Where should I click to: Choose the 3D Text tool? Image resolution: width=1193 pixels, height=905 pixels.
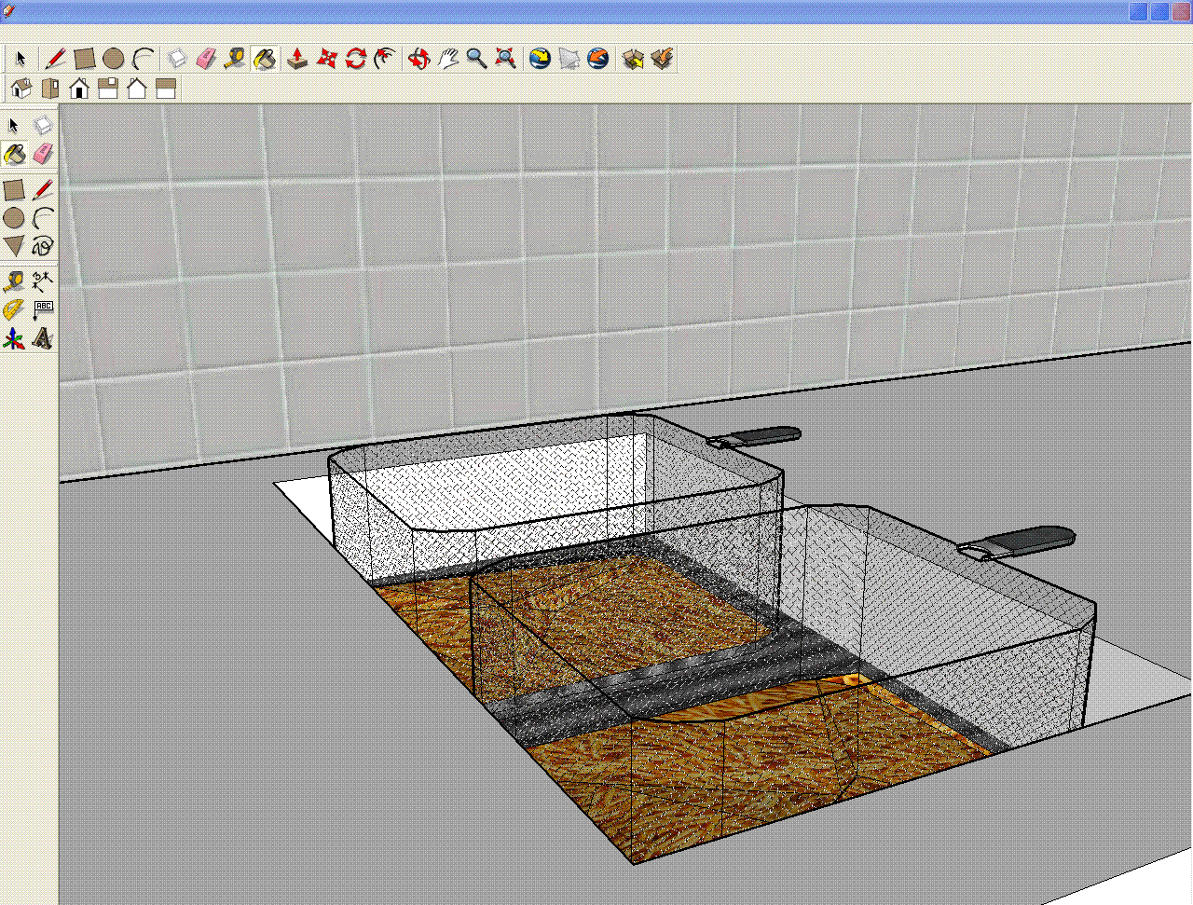tap(43, 339)
